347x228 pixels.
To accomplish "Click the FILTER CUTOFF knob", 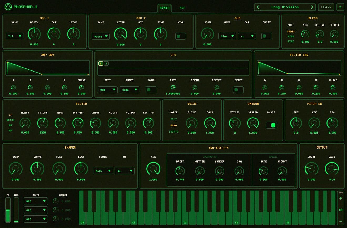I will point(43,123).
